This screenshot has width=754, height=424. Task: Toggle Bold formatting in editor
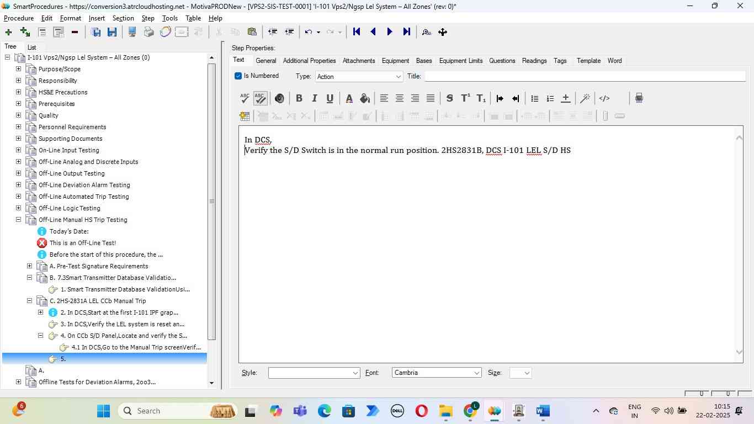[299, 98]
